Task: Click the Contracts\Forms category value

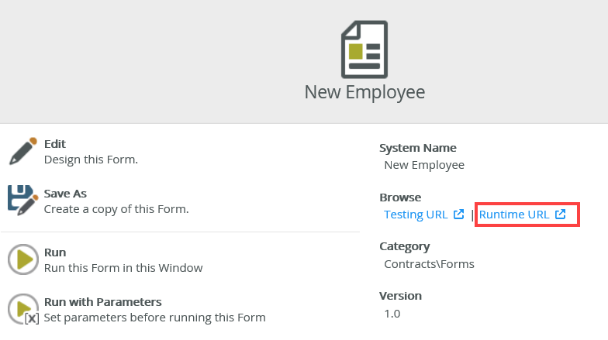Action: tap(429, 263)
